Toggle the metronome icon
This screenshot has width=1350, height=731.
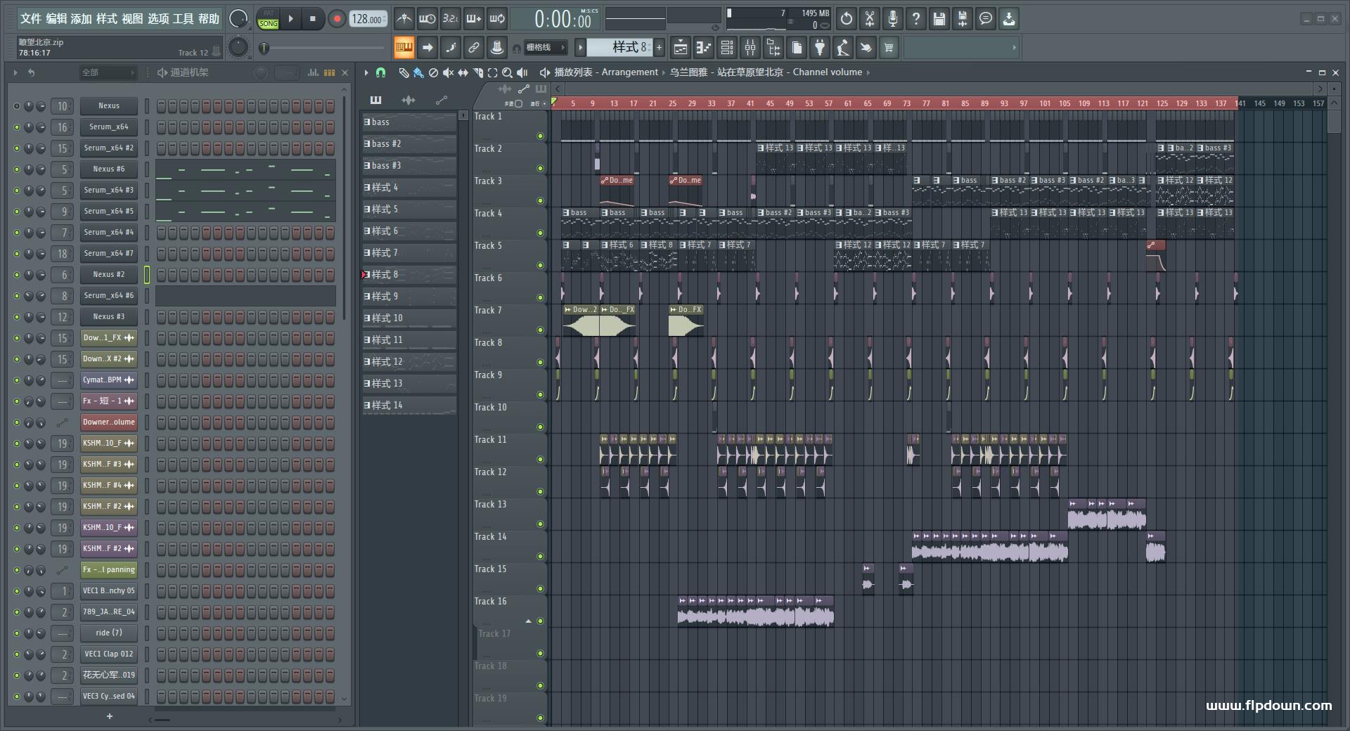pos(404,19)
